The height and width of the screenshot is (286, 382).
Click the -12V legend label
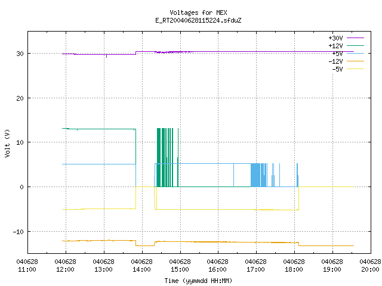tap(335, 61)
